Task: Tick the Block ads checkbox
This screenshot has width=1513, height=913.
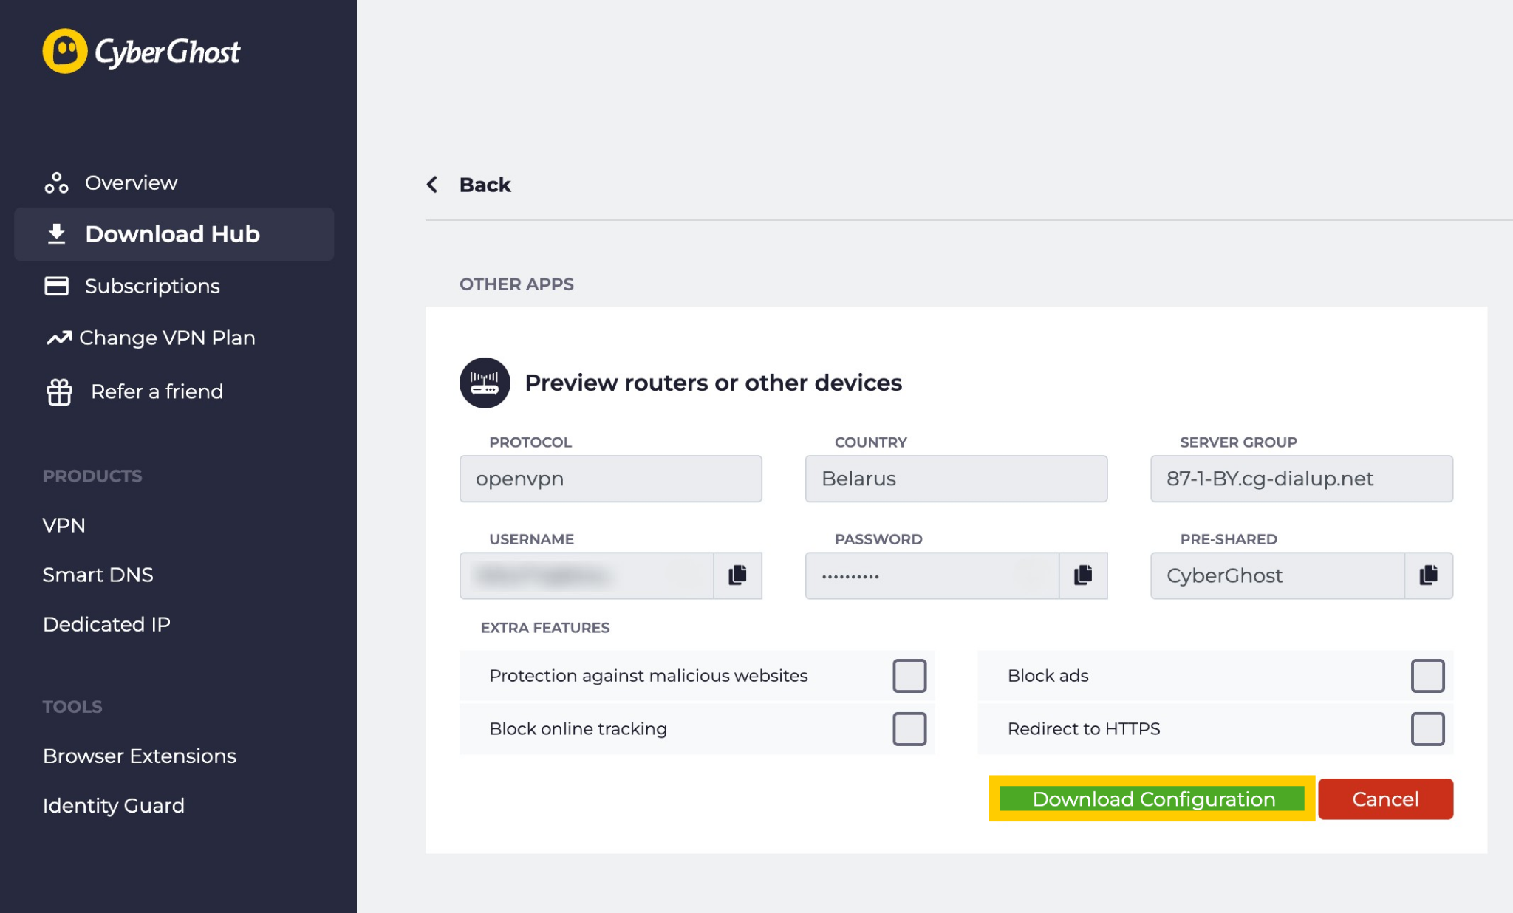Action: 1428,676
